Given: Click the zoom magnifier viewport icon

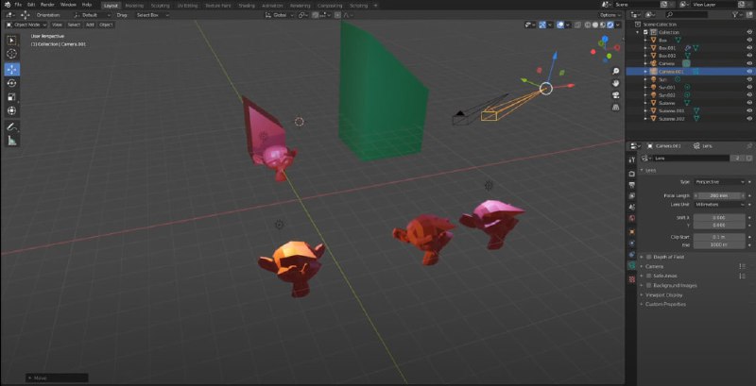Looking at the screenshot, I should [x=616, y=71].
